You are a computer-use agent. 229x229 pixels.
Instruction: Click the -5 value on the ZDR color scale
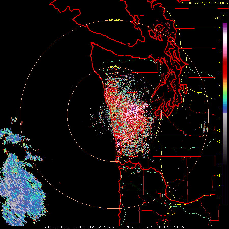(x=219, y=164)
